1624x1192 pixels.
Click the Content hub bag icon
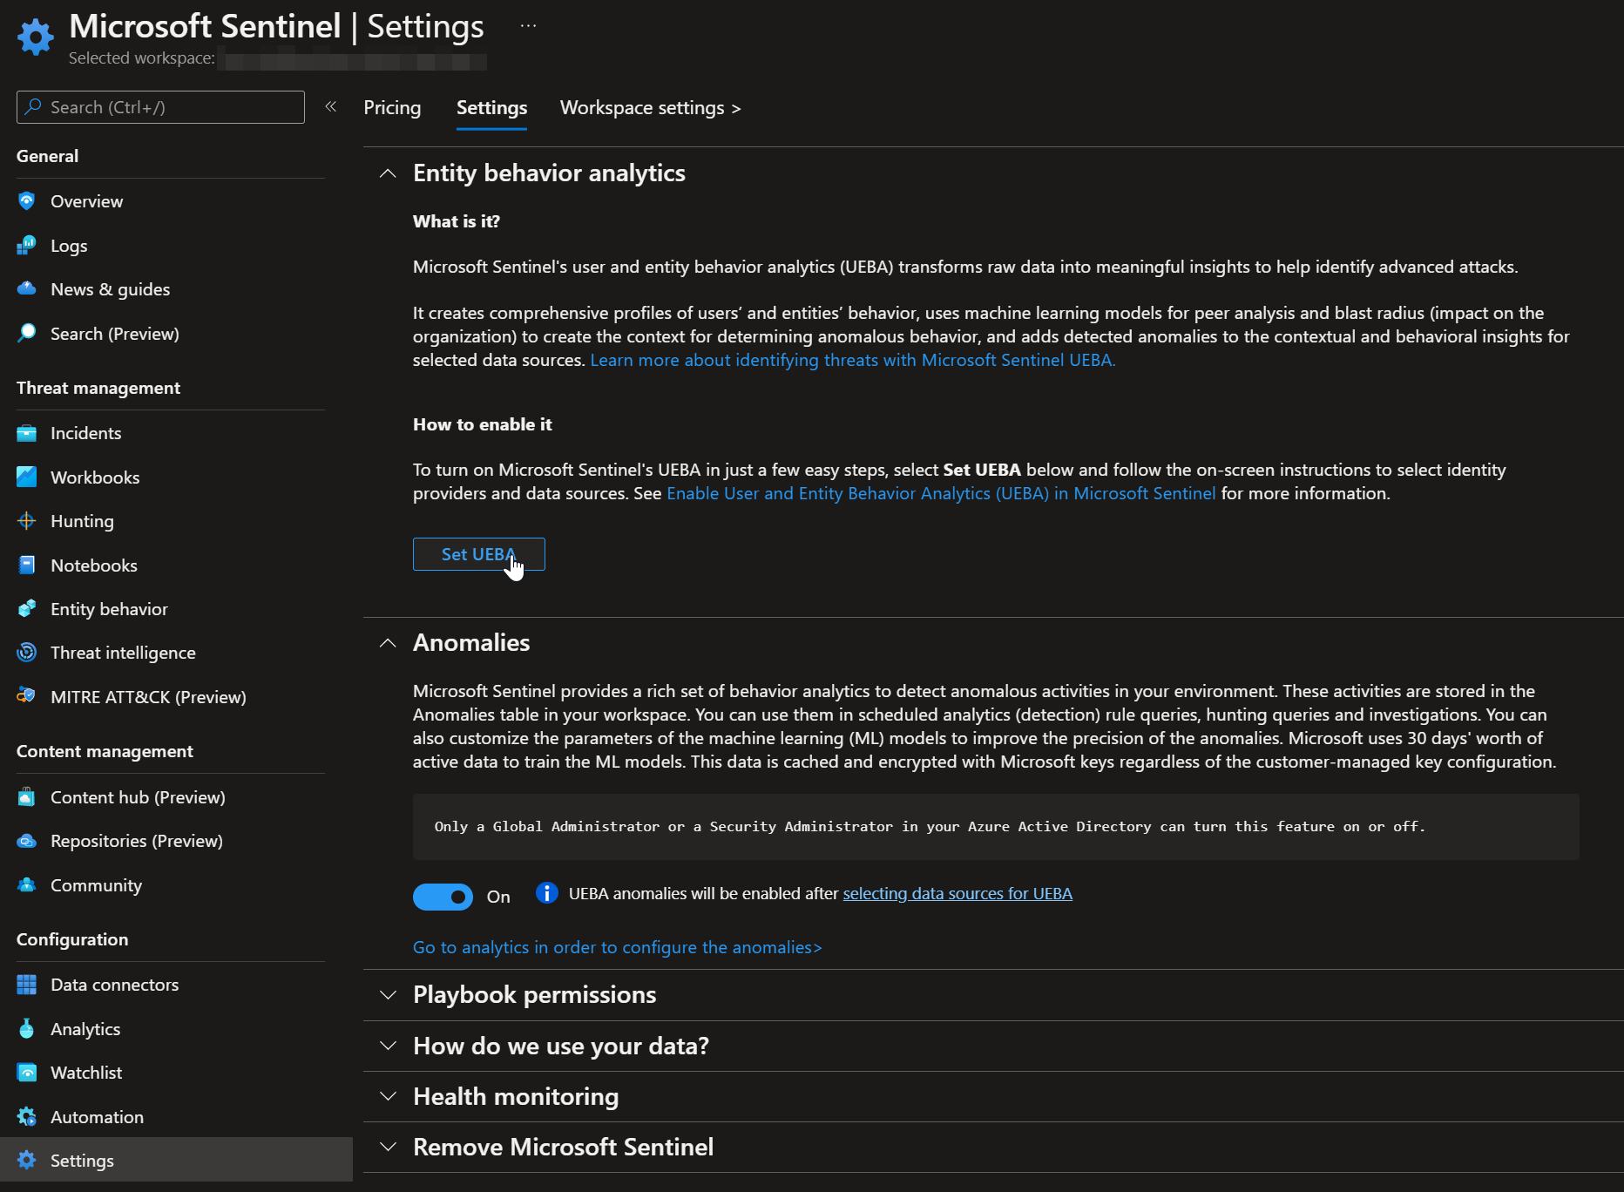(27, 797)
